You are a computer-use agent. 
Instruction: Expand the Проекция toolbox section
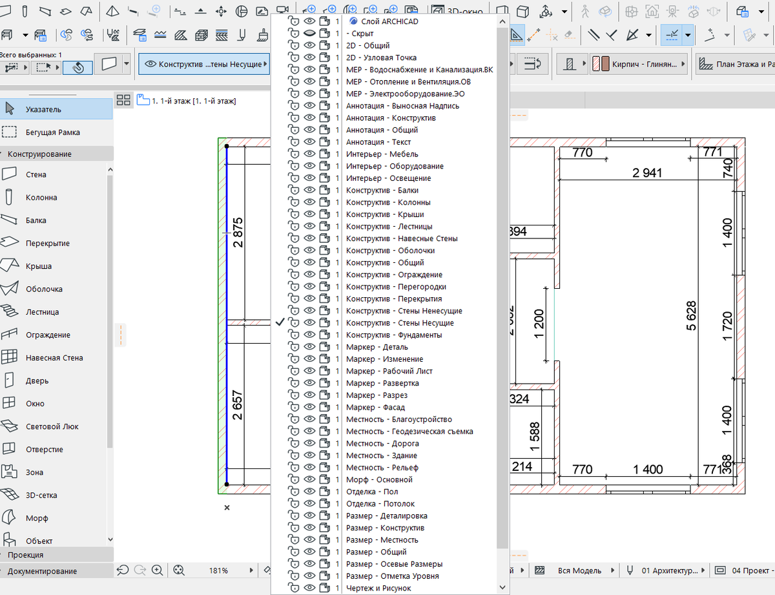[x=56, y=555]
